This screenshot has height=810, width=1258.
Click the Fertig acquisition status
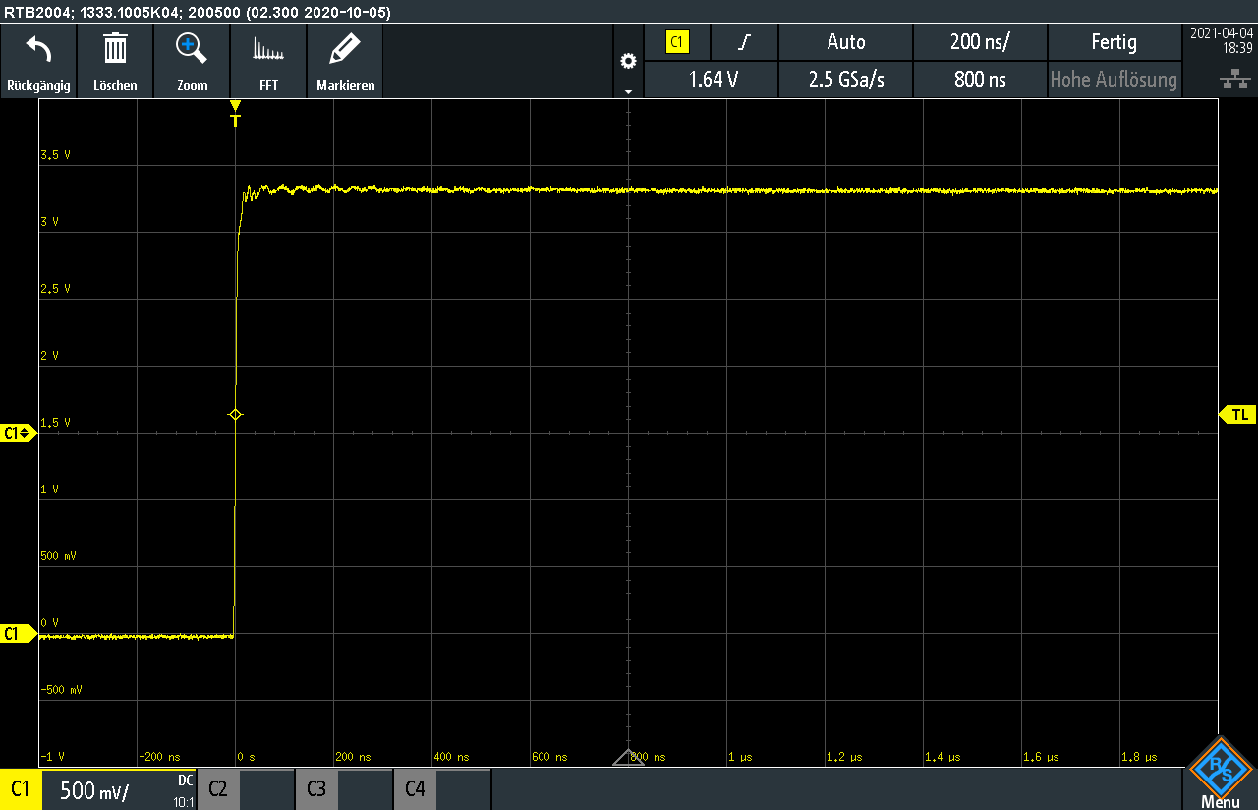point(1114,42)
